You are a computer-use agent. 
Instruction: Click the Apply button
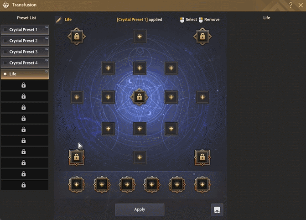click(x=140, y=210)
